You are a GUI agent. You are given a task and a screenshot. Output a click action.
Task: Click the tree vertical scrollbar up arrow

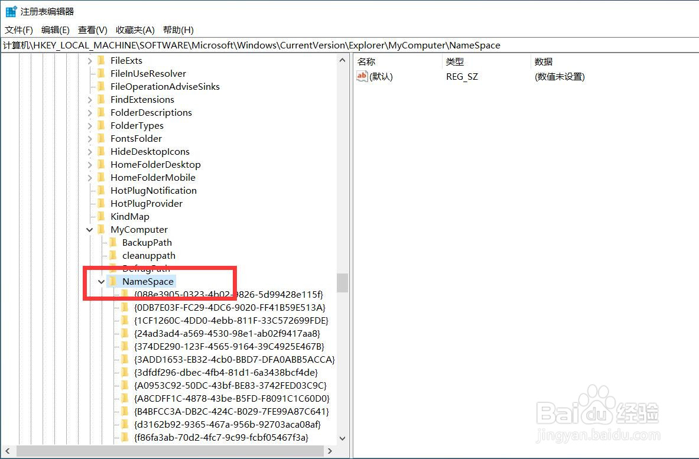coord(342,60)
